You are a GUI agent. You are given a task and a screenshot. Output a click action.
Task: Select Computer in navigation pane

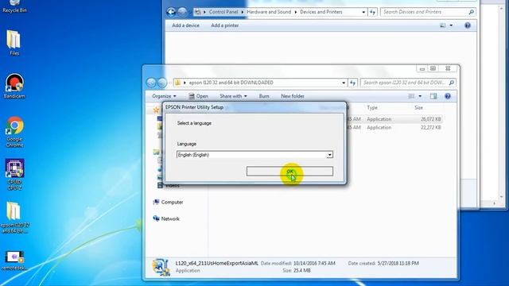point(168,202)
